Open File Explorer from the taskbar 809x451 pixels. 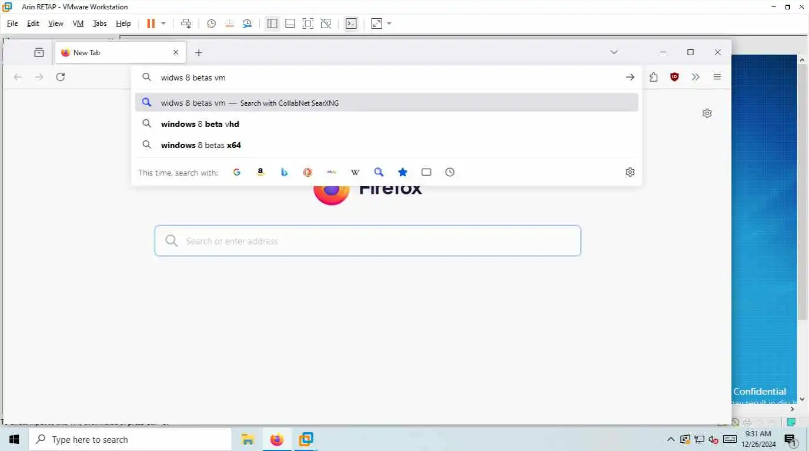point(248,439)
